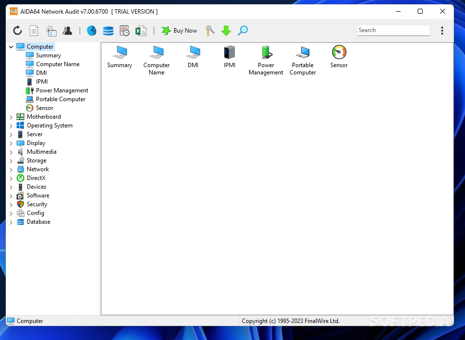Select Sensor in the tree
This screenshot has height=340, width=465.
pos(44,108)
